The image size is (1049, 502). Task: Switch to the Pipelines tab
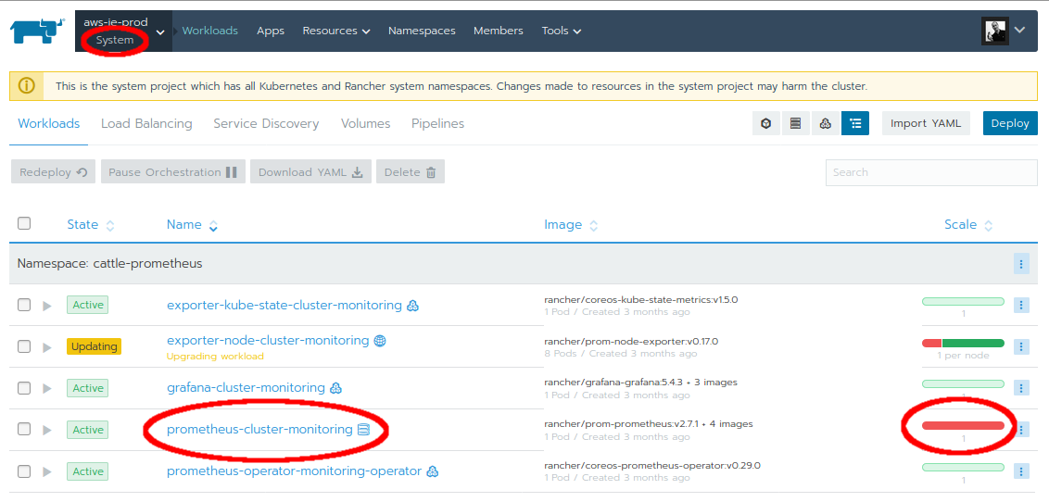[437, 124]
